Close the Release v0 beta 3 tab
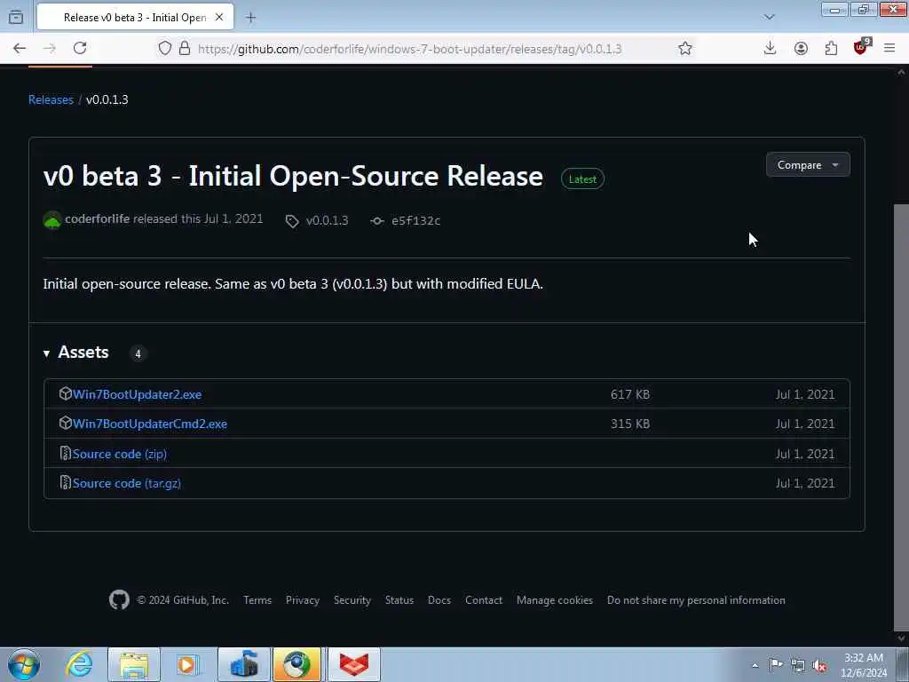The width and height of the screenshot is (909, 682). point(219,18)
